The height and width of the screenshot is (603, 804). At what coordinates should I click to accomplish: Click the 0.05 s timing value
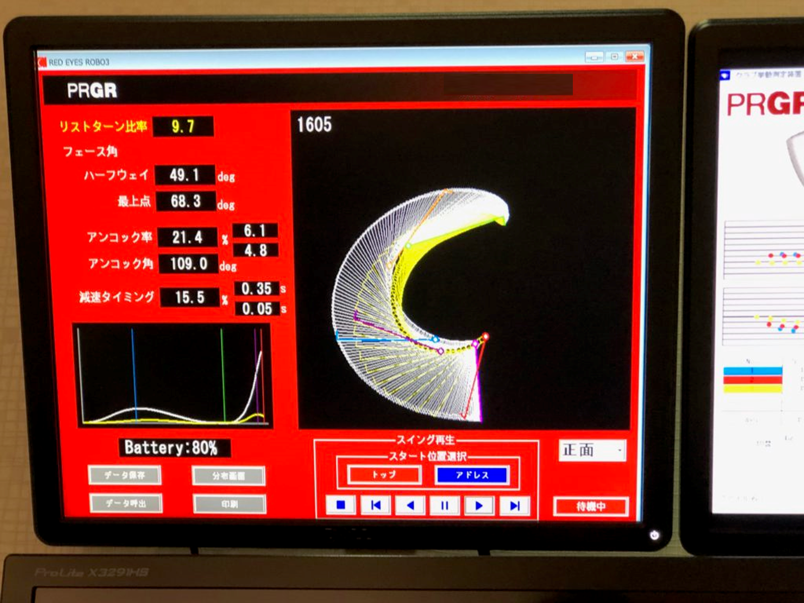pos(257,309)
